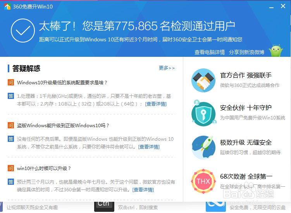The height and width of the screenshot is (213, 291).
Task: Minimize the 360免费升Win10 window
Action: (x=271, y=7)
